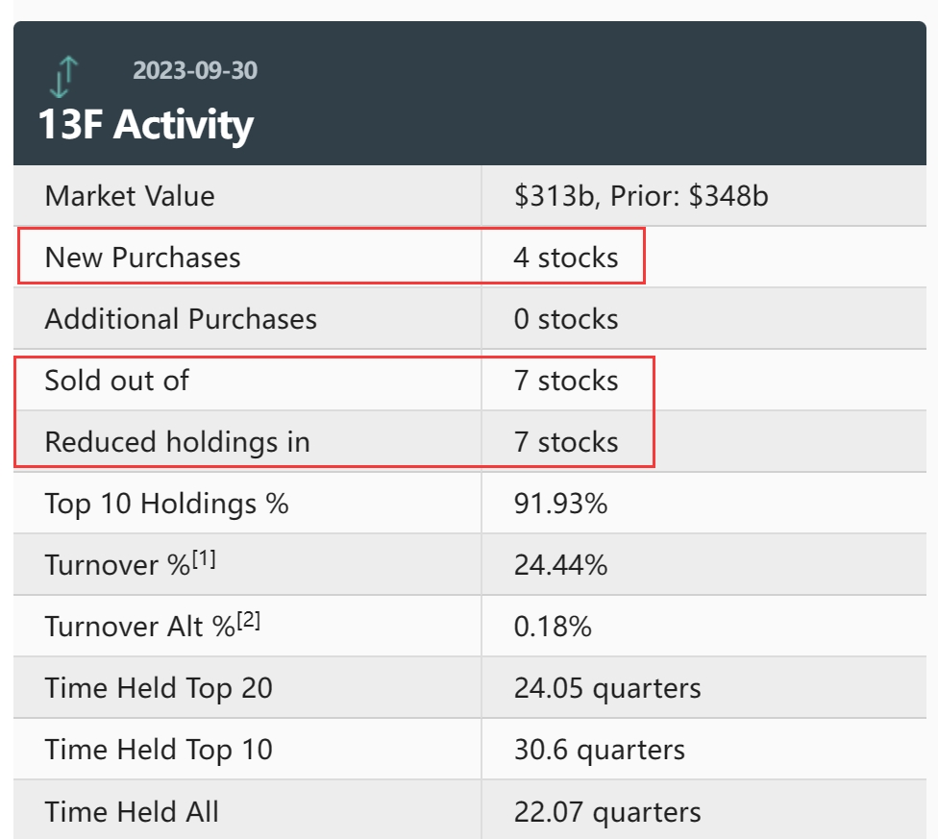Click the 91.93% value
The height and width of the screenshot is (839, 938).
point(560,504)
